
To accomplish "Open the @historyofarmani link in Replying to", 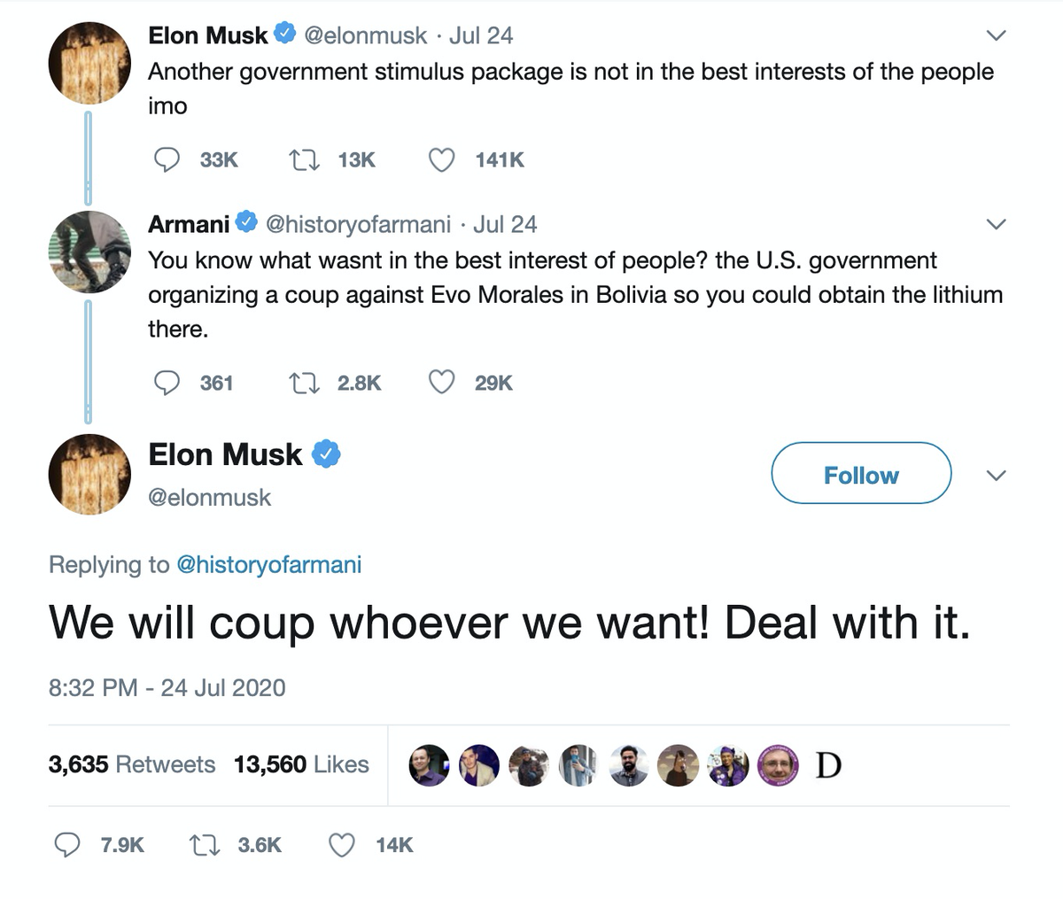I will [x=269, y=564].
